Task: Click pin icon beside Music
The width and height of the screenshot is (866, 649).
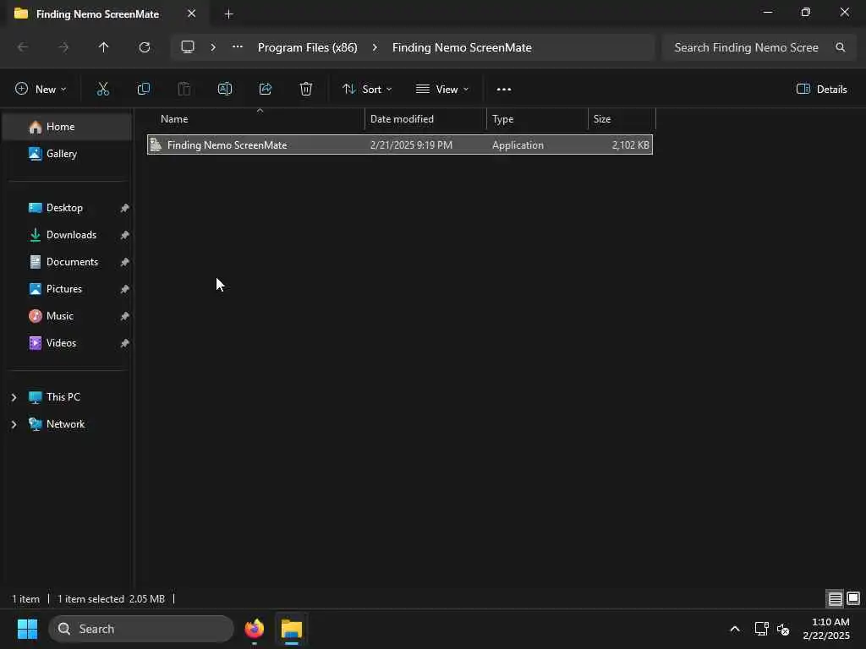Action: tap(125, 316)
